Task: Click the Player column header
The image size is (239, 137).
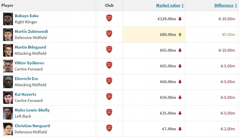Action: pos(7,6)
